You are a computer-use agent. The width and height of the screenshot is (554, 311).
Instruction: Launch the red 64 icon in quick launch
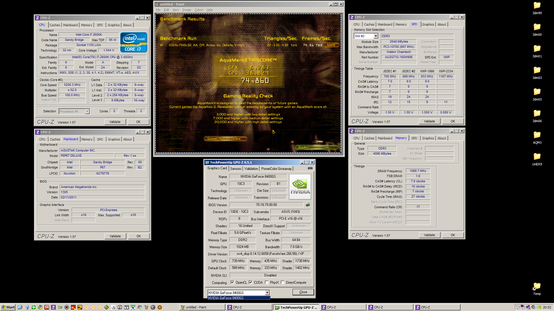(x=47, y=307)
